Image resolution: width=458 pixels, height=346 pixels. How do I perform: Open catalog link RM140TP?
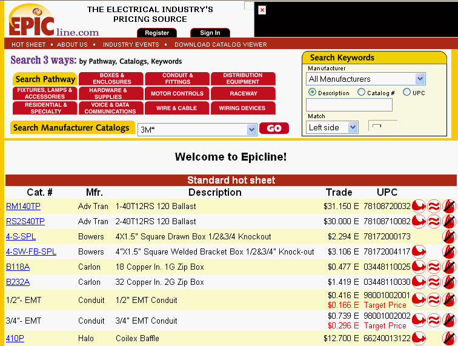click(x=23, y=206)
